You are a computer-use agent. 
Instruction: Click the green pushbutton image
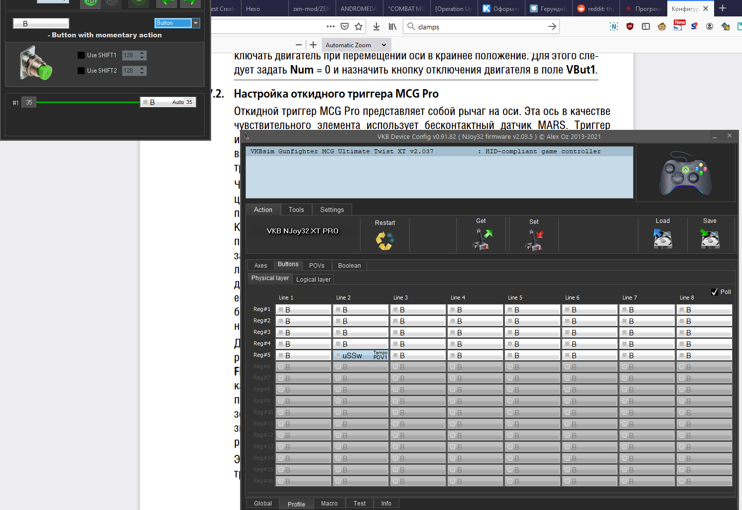point(36,64)
